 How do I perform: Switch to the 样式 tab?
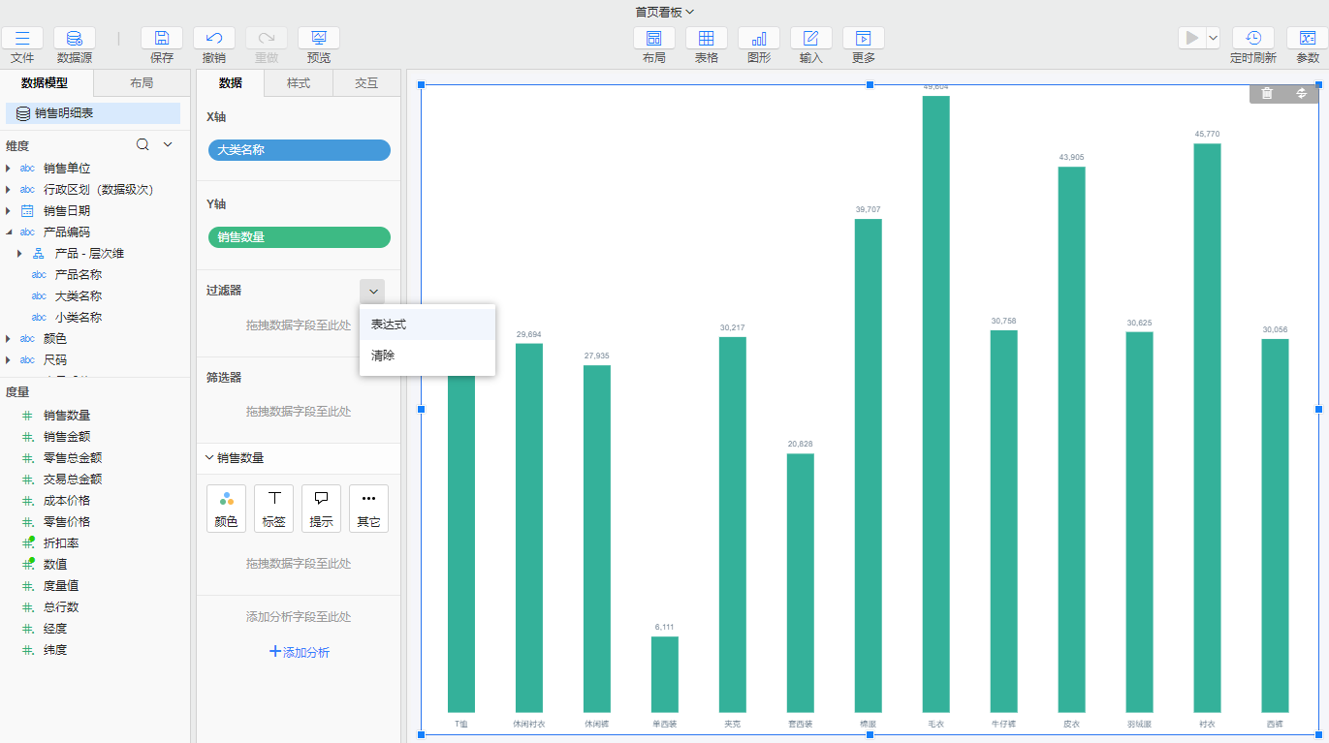[299, 83]
